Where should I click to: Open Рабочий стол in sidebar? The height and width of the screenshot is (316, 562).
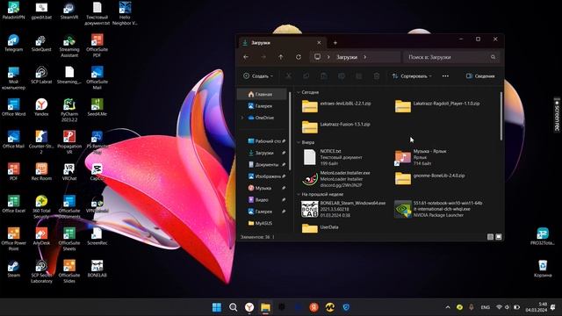point(265,141)
